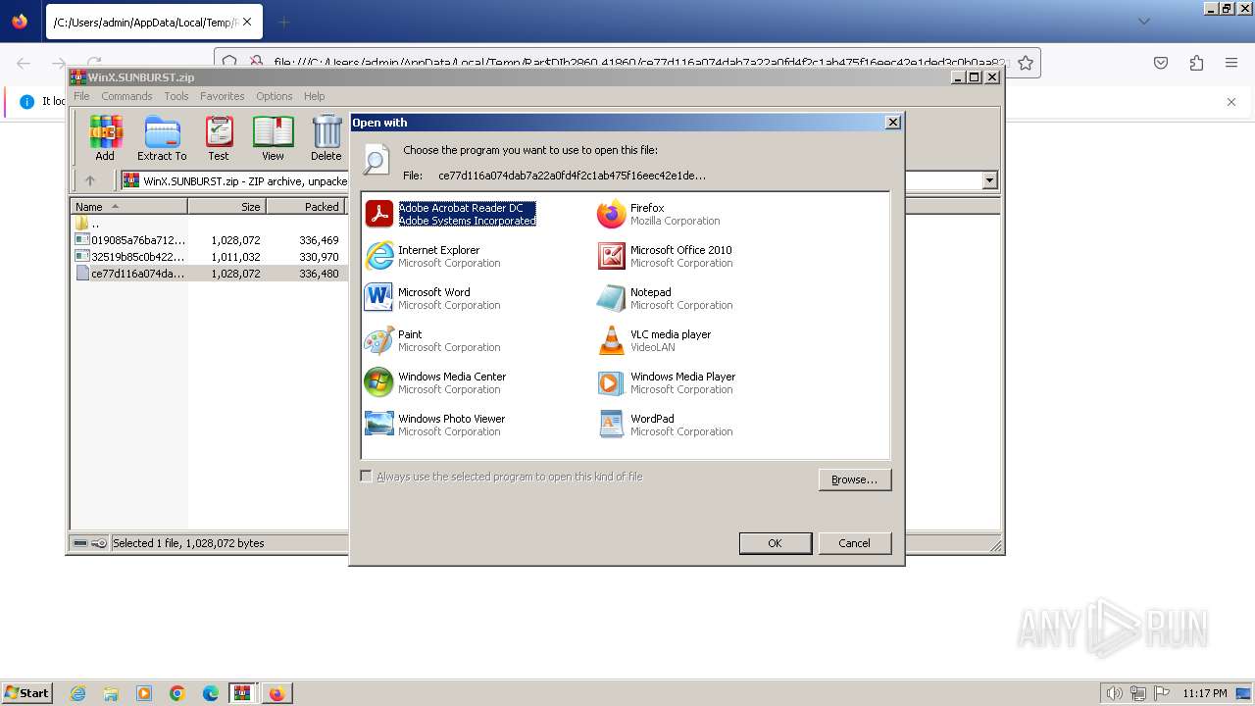Screen dimensions: 1255x706
Task: Close the Open with dialog
Action: [x=892, y=123]
